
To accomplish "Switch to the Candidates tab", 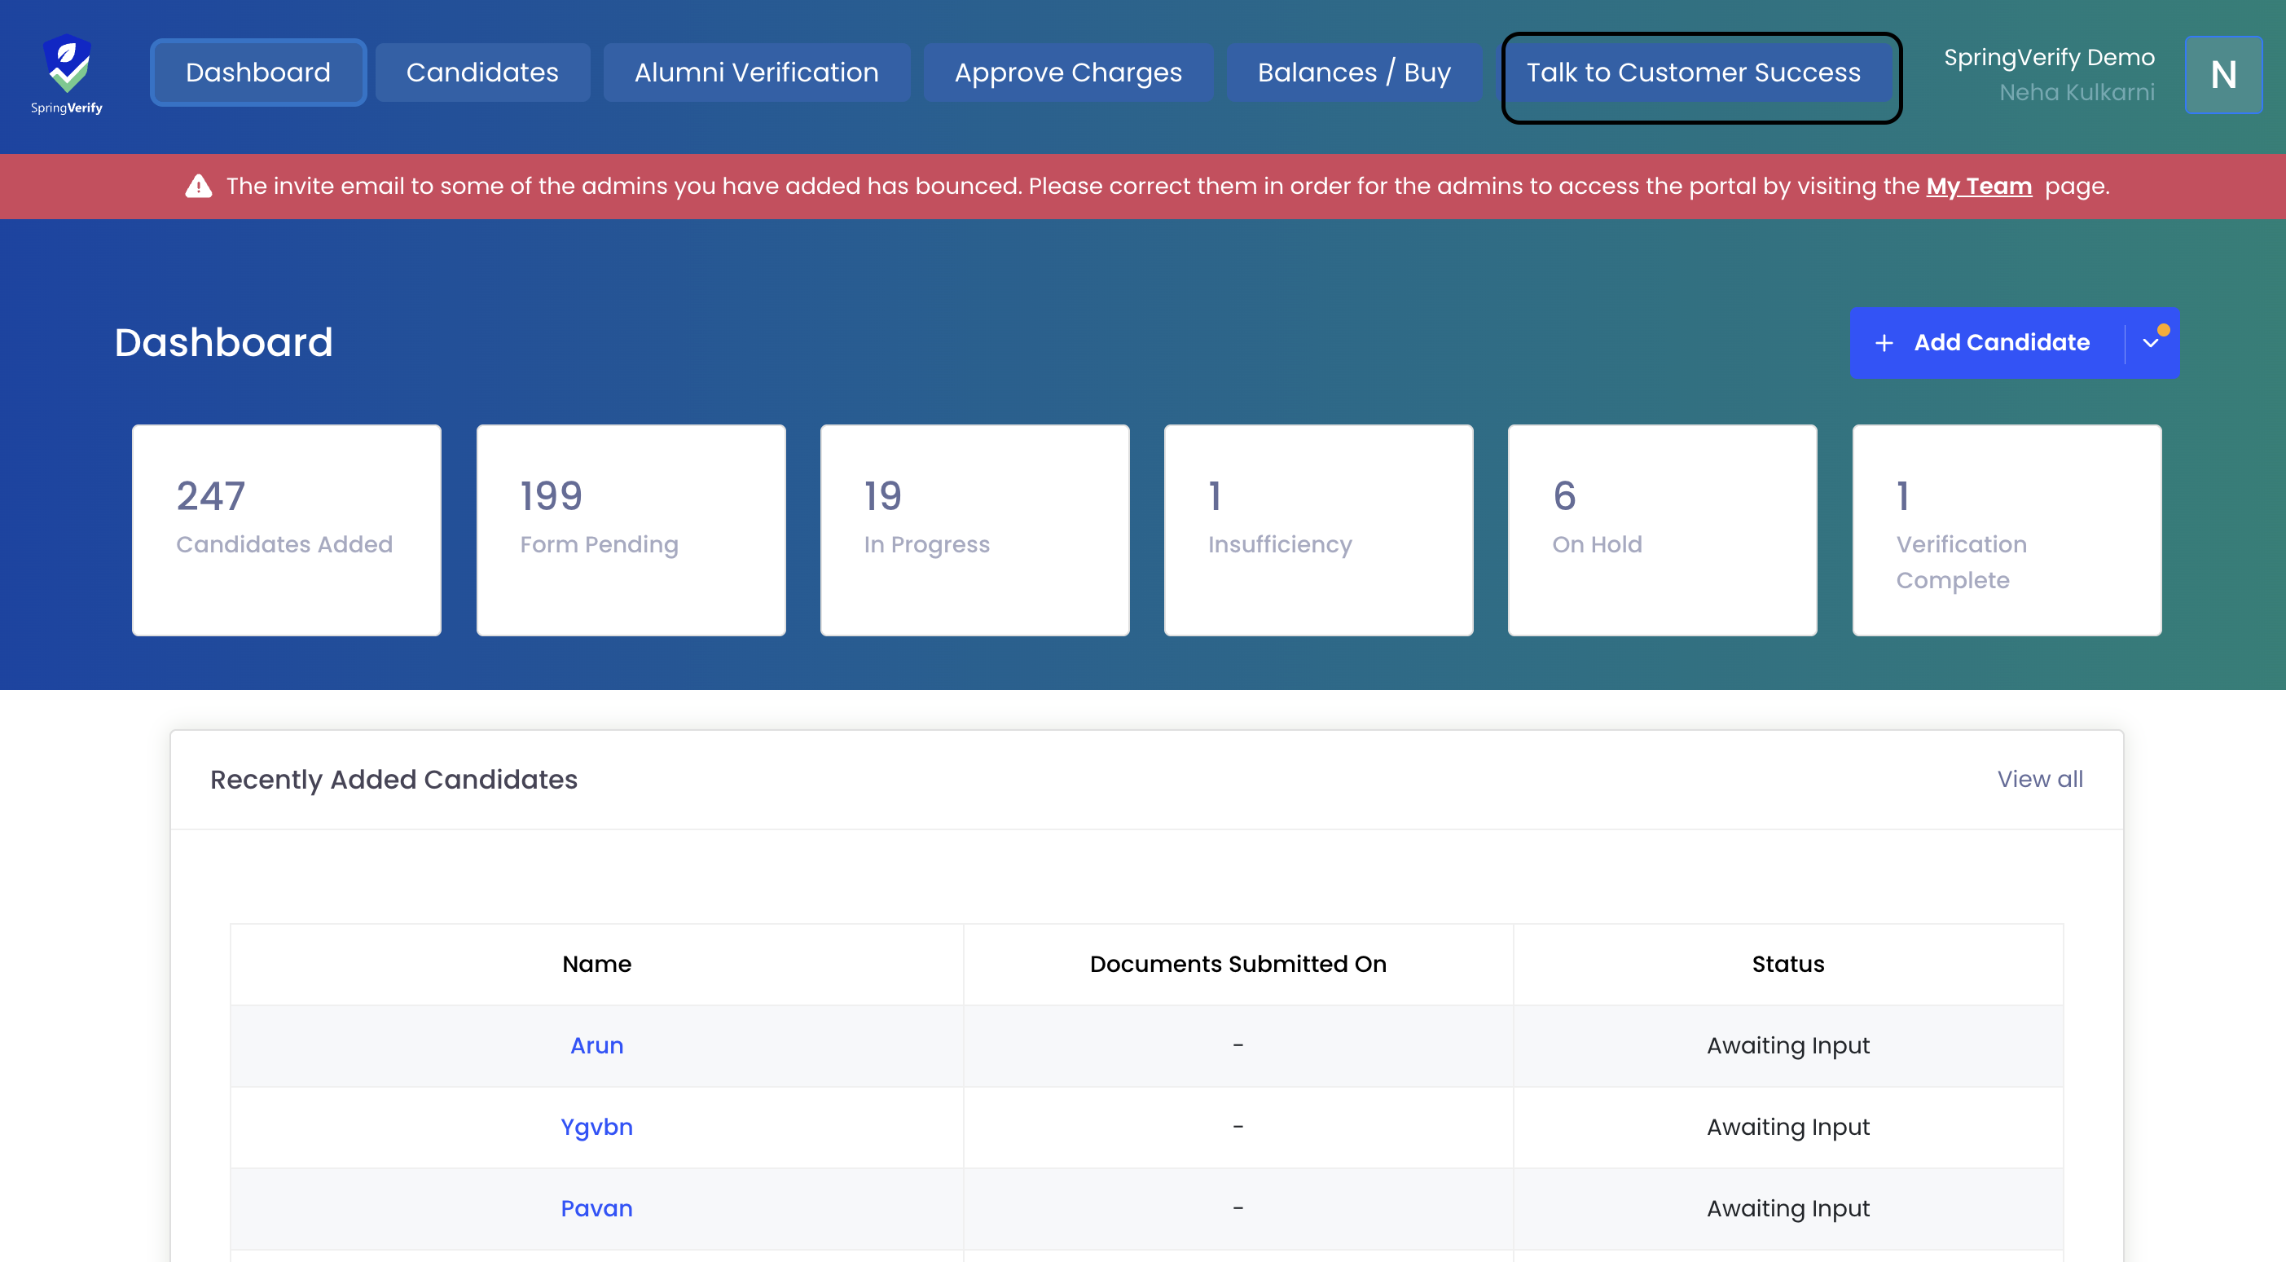I will [x=481, y=73].
